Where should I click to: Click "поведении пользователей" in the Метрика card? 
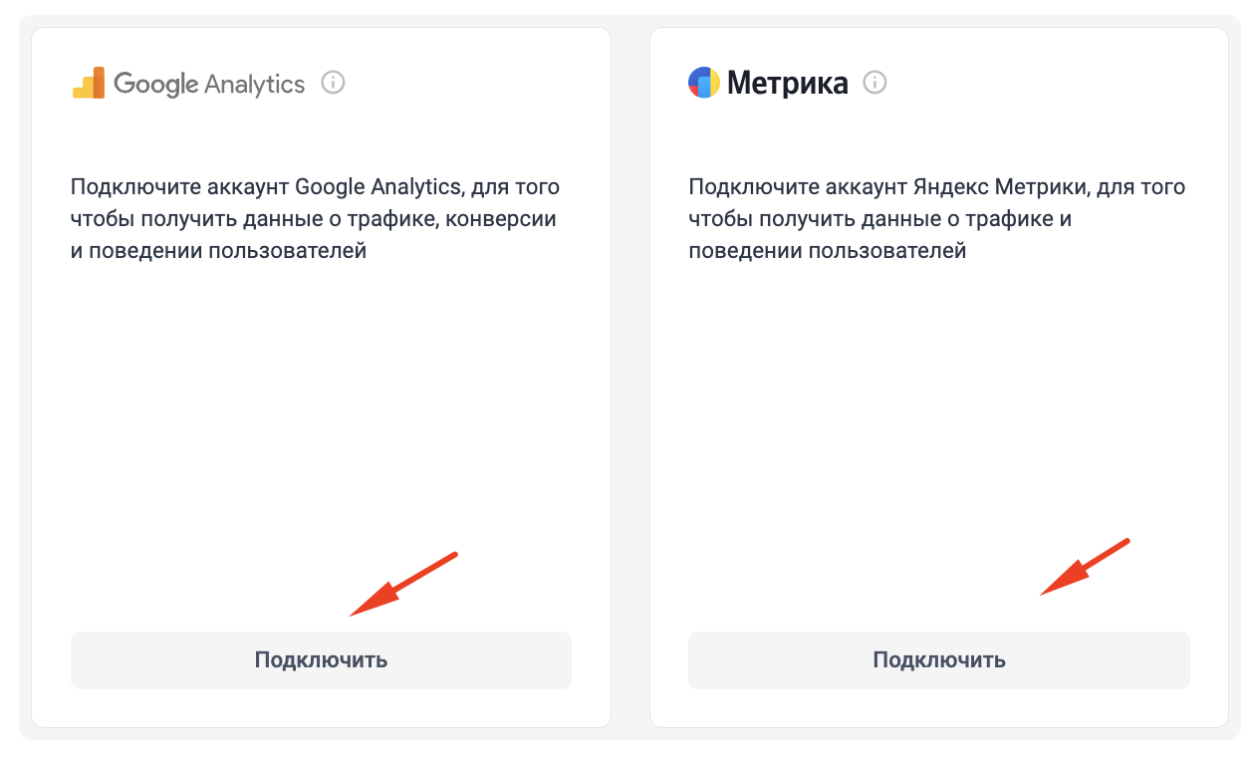coord(828,251)
